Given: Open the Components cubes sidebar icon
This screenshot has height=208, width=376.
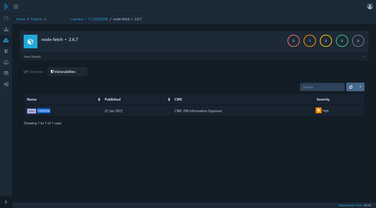Looking at the screenshot, I should click(x=6, y=41).
